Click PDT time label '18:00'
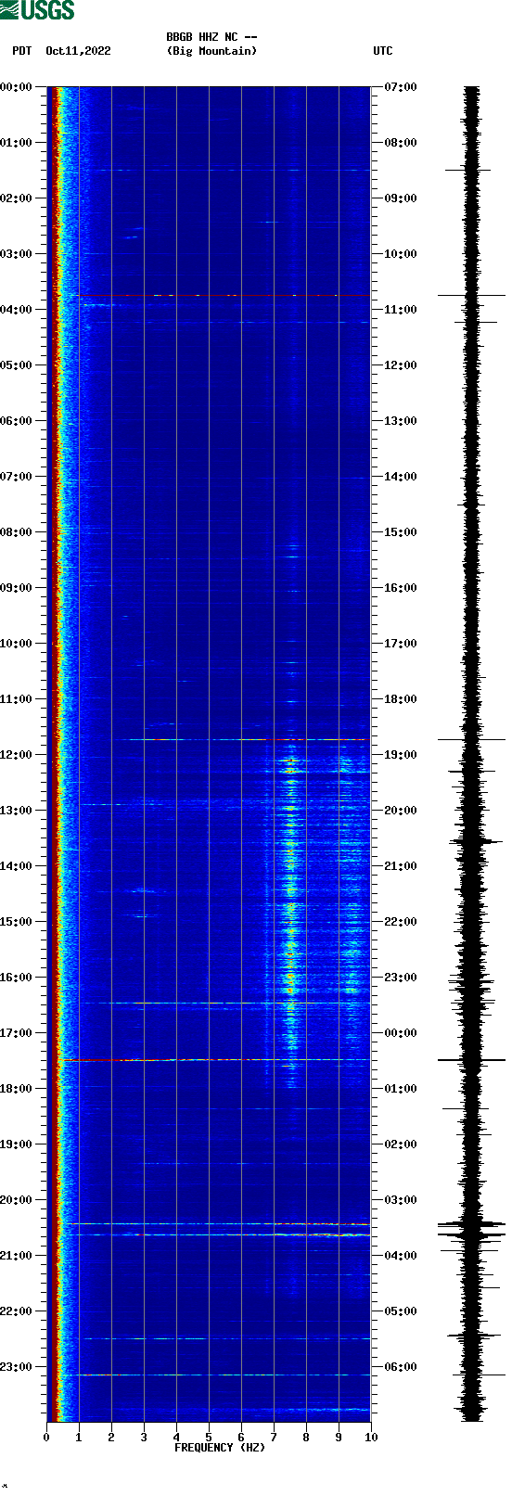This screenshot has height=1496, width=512. (16, 1089)
